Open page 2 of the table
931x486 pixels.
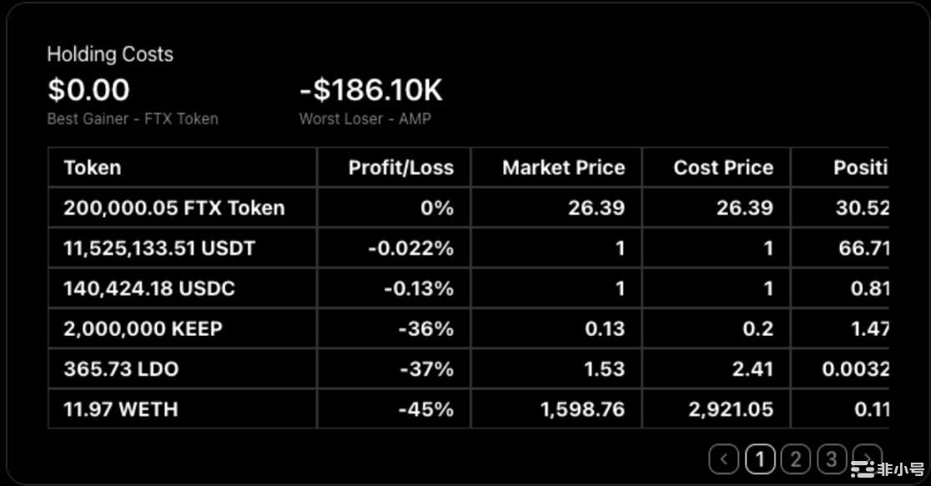point(796,458)
